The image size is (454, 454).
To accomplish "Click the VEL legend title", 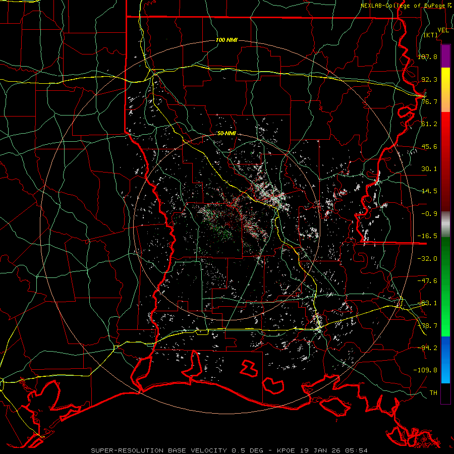I will pos(443,30).
